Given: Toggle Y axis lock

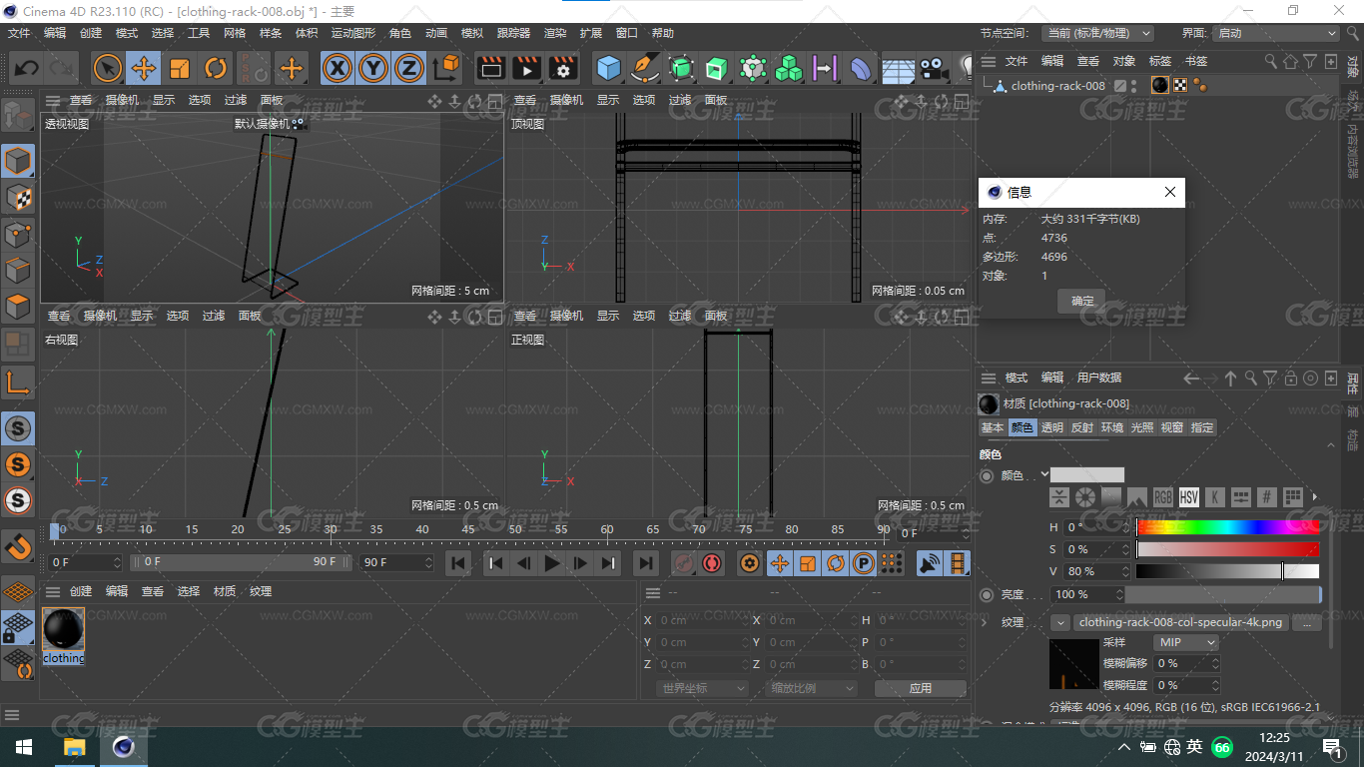Looking at the screenshot, I should tap(373, 68).
